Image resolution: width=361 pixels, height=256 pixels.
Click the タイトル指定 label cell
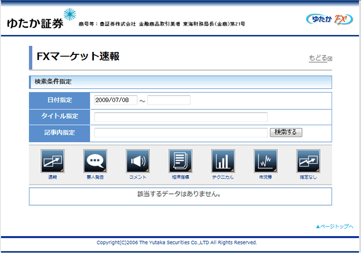pos(59,117)
